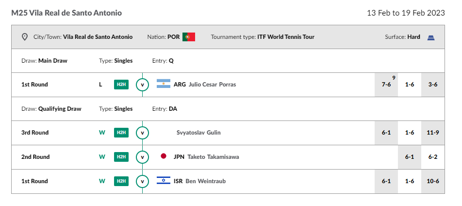462x206 pixels.
Task: Click the Japan flag next to Takamisawa
Action: point(164,156)
